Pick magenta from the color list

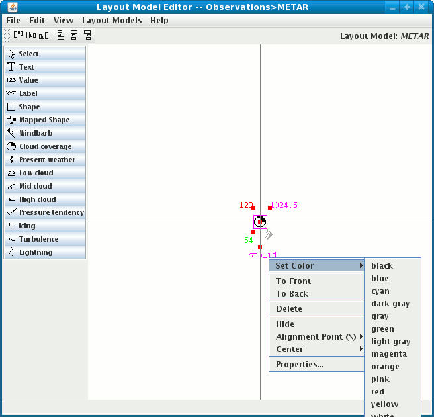click(389, 354)
